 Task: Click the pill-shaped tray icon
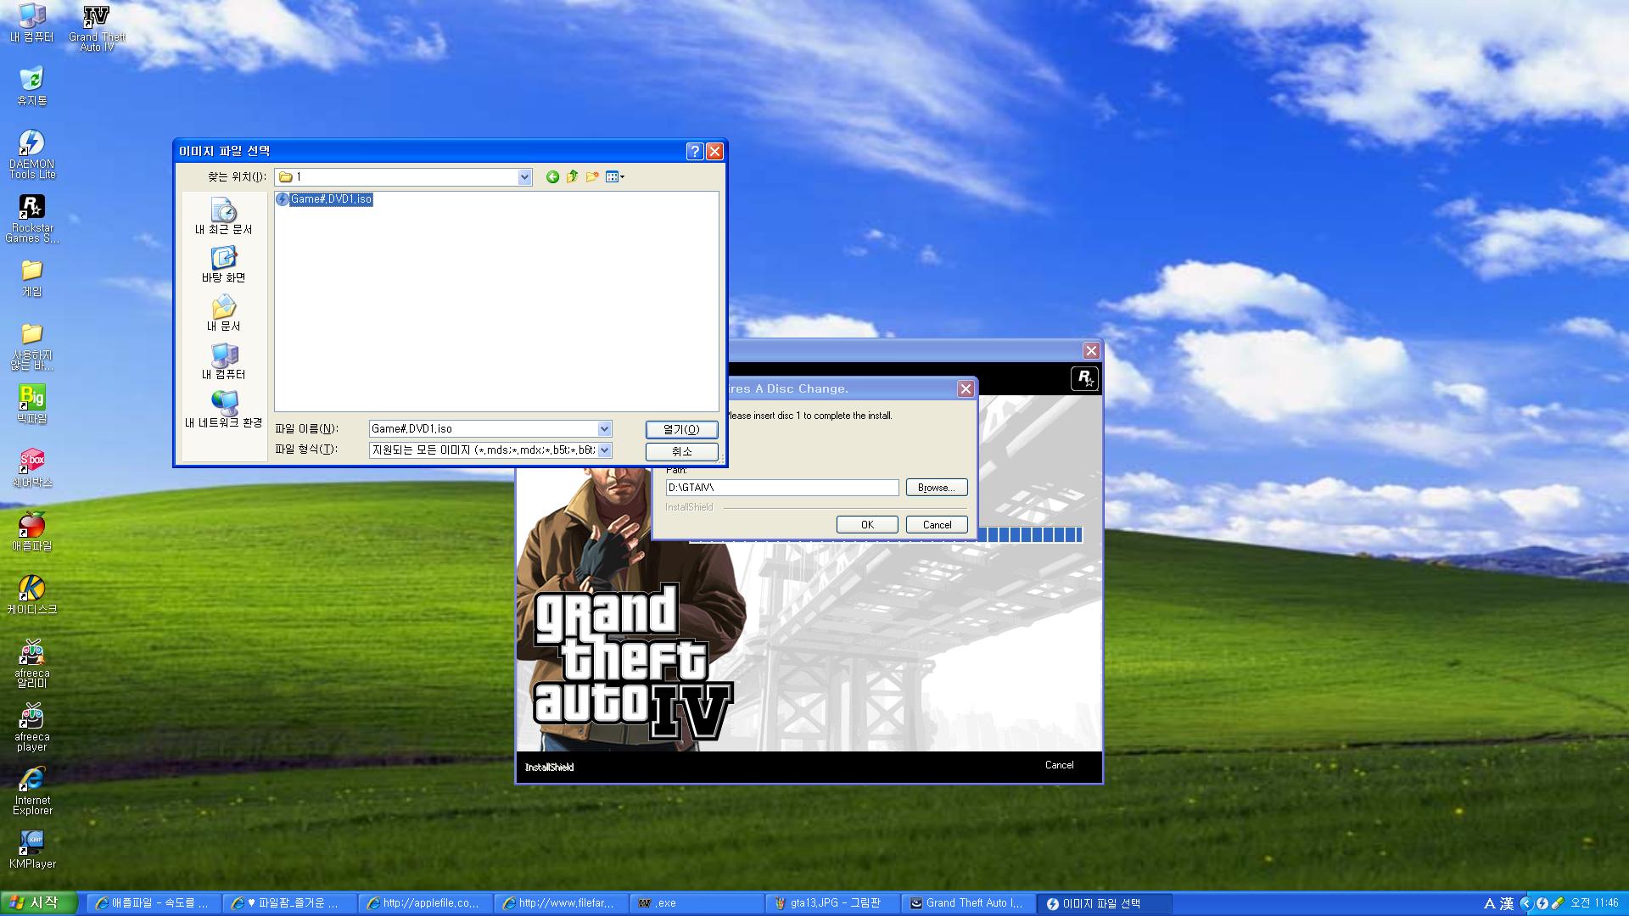pyautogui.click(x=1558, y=903)
